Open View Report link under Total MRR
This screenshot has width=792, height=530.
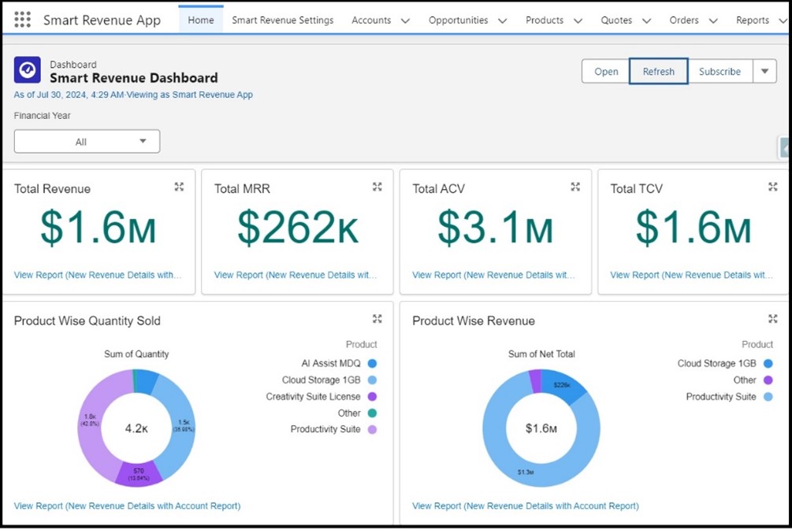296,275
